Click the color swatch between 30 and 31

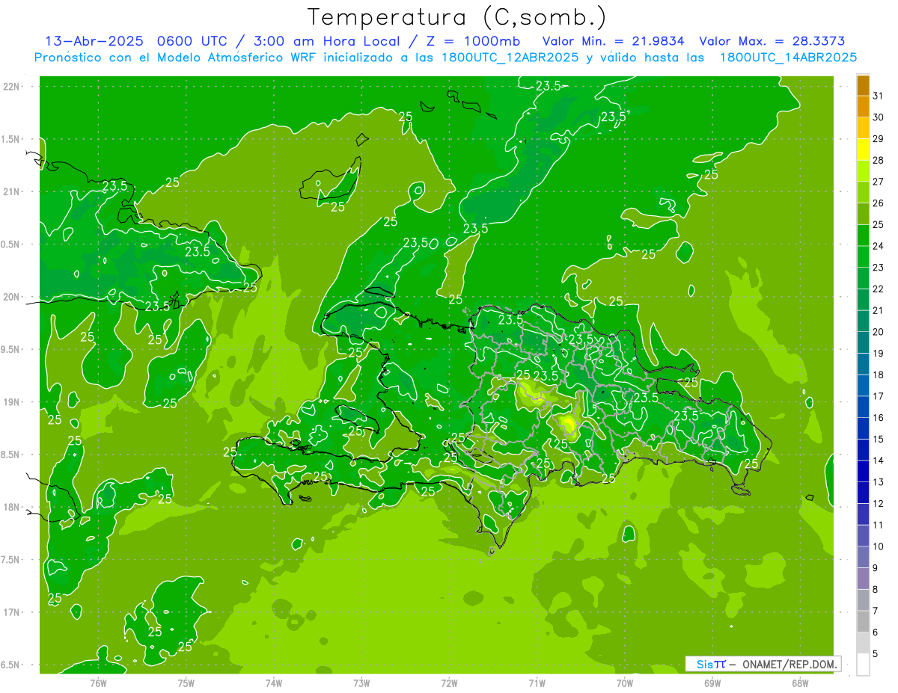863,107
